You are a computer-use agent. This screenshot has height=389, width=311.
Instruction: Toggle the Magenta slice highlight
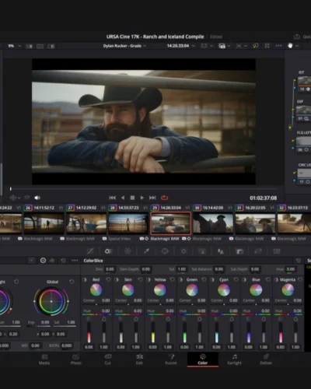click(277, 279)
